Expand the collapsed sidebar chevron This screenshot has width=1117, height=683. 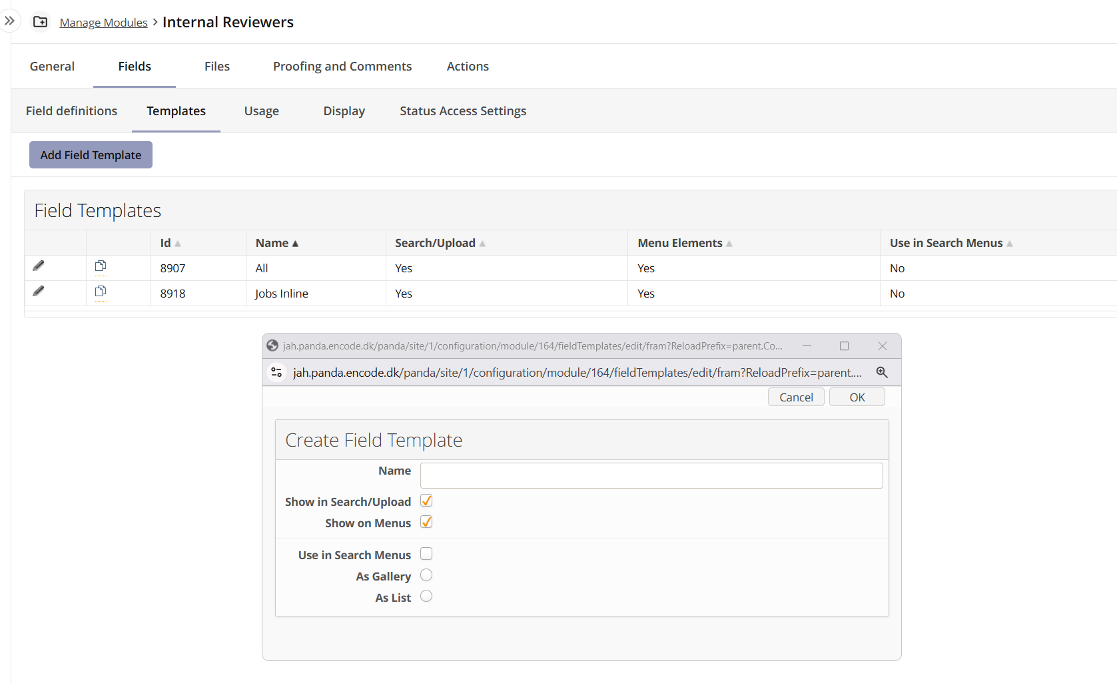9,21
